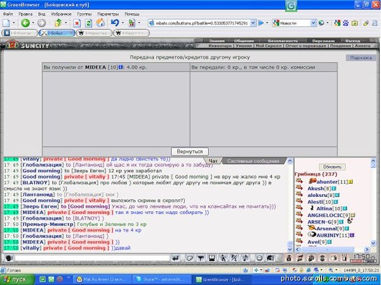
Task: Click the chat panel vertical scrollbar down arrow
Action: 290,250
